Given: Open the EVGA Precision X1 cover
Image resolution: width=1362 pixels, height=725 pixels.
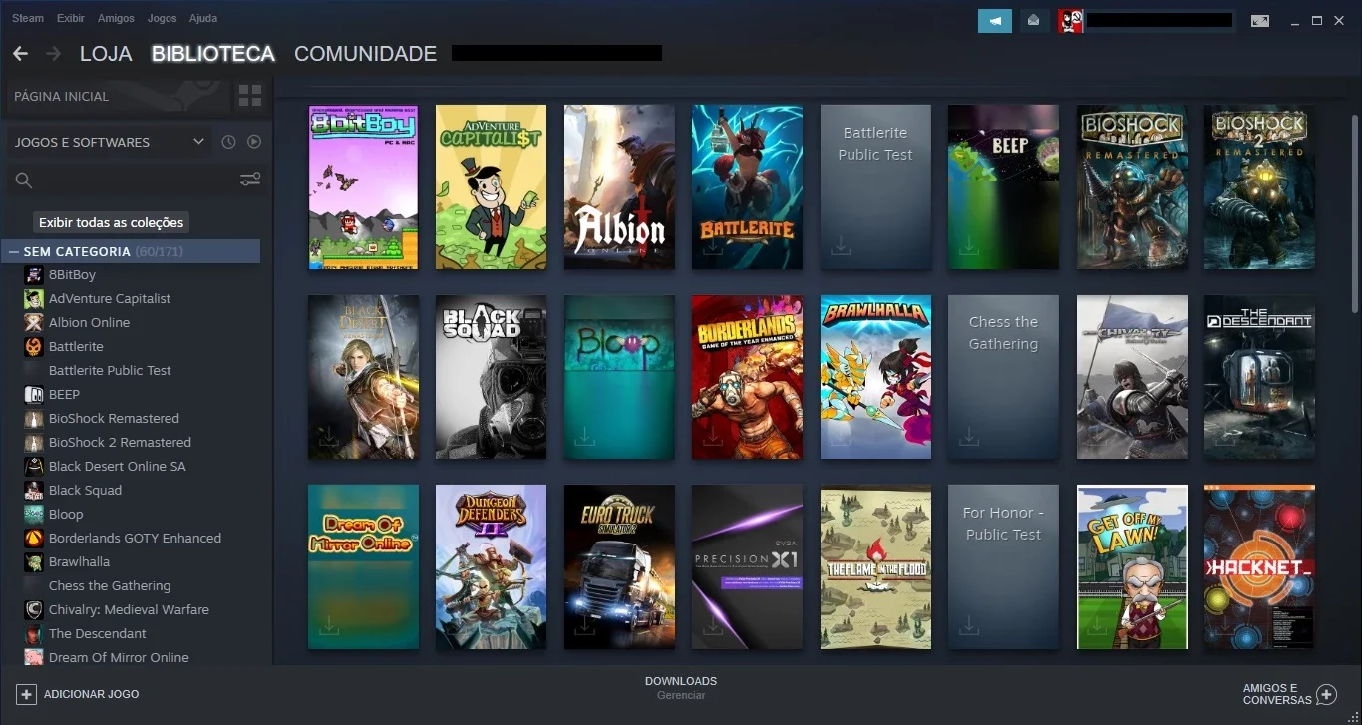Looking at the screenshot, I should (x=747, y=567).
